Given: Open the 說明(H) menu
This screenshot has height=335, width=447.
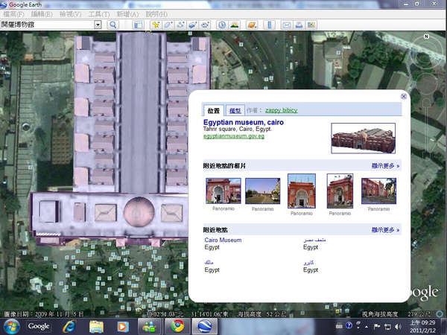Looking at the screenshot, I should (156, 14).
